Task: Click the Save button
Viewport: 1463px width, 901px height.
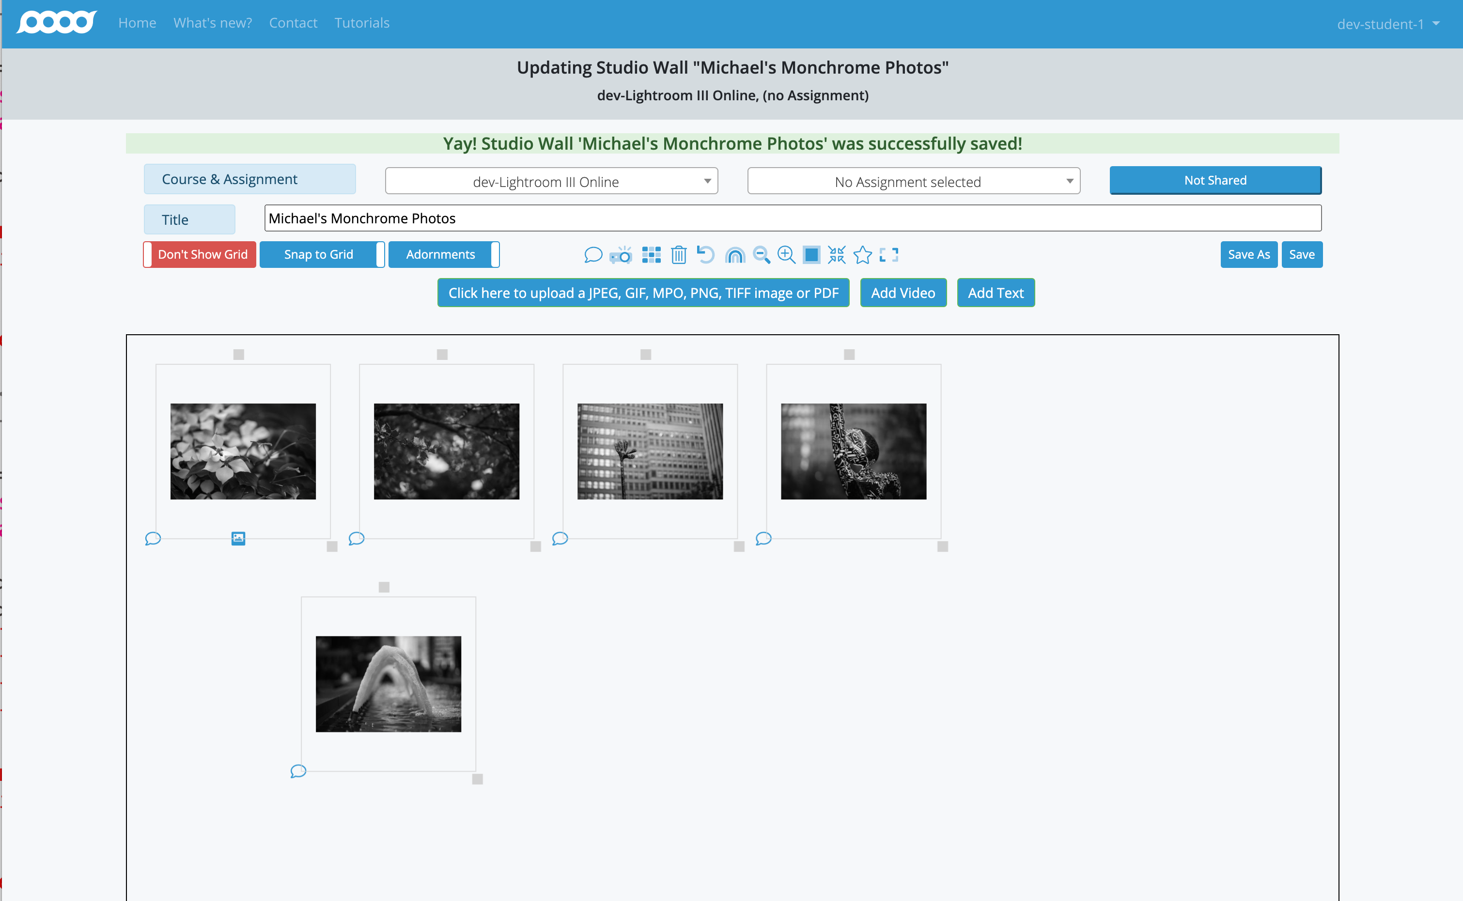Action: click(x=1302, y=254)
